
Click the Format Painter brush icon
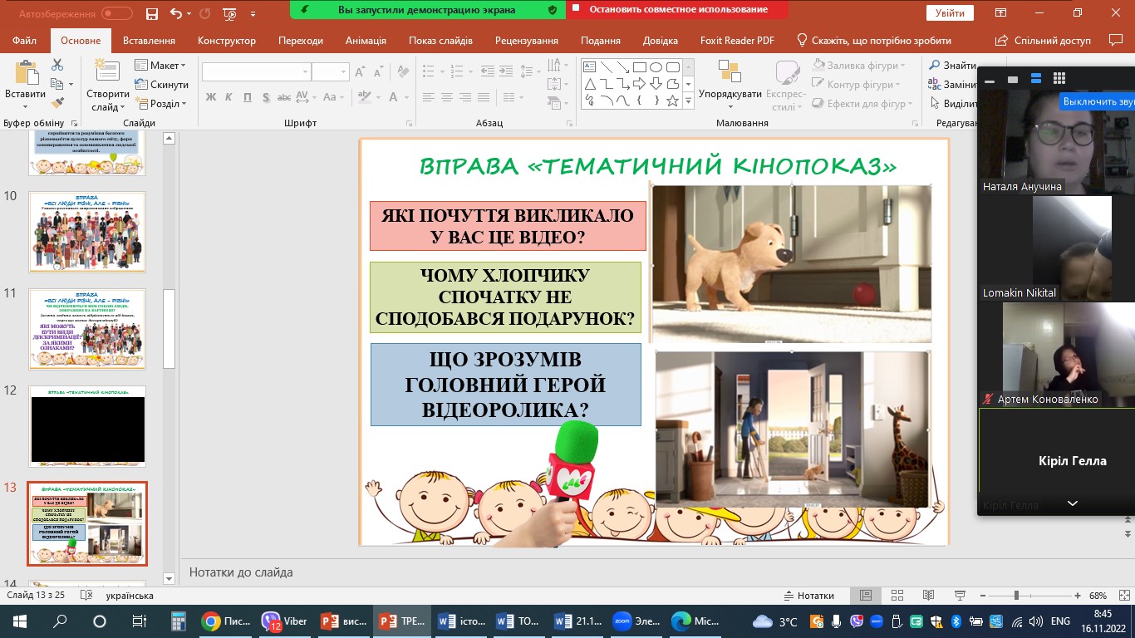57,103
